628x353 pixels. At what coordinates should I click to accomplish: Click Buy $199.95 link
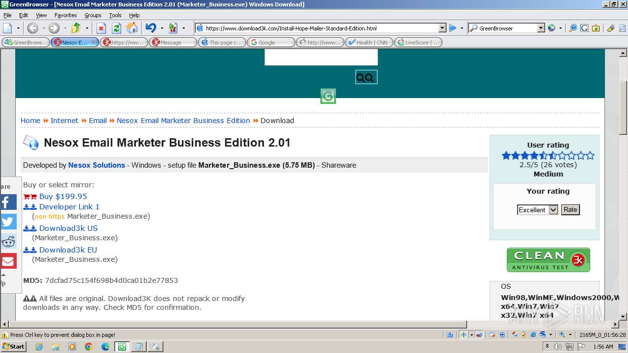click(x=63, y=196)
